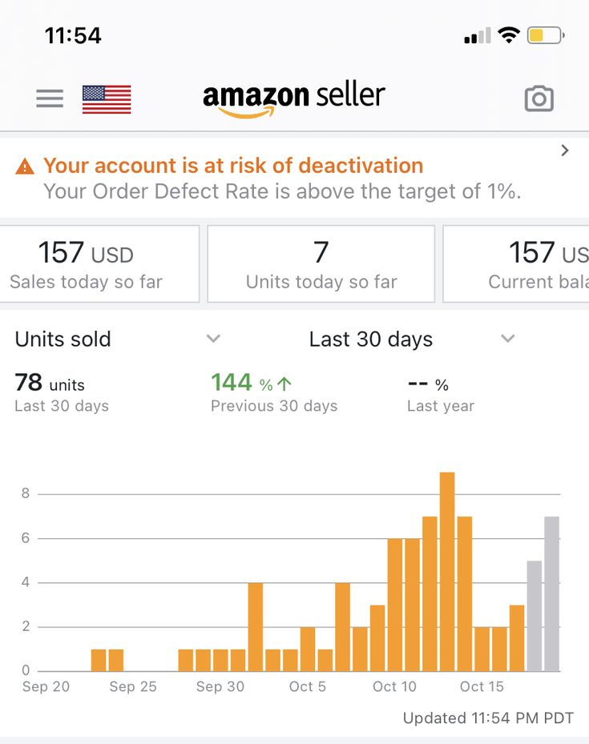Select the Oct 10 axis label
This screenshot has height=744, width=589.
(x=394, y=686)
